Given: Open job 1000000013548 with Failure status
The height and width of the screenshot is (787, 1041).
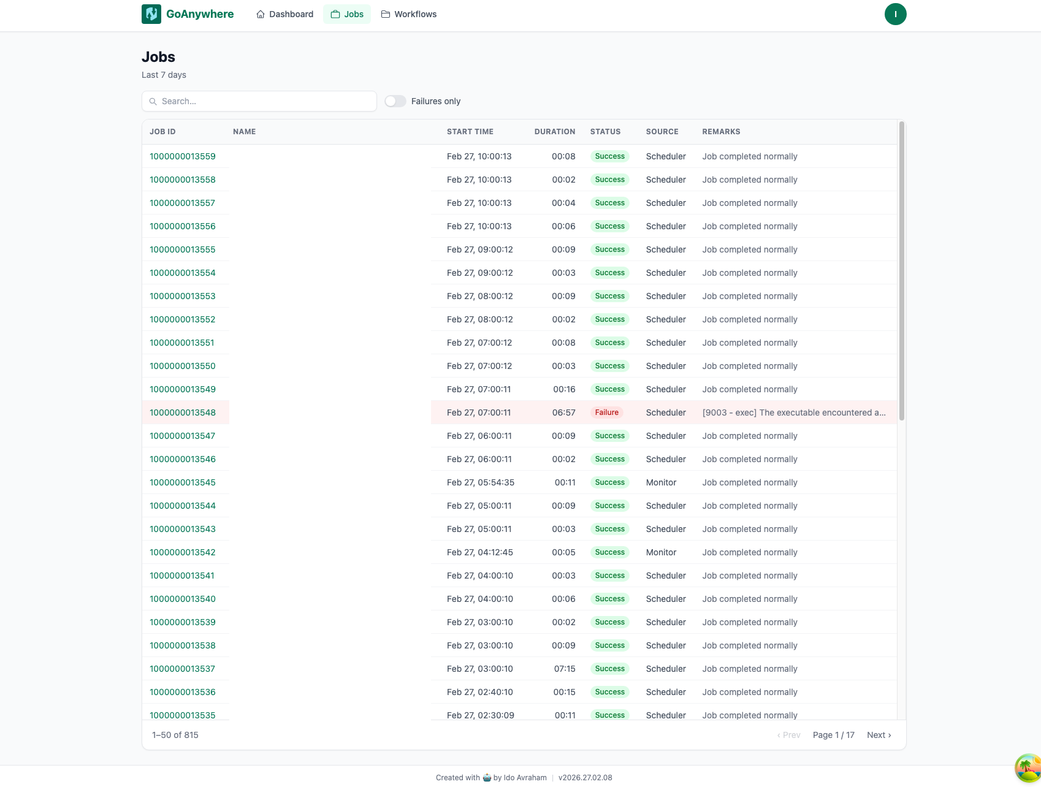Looking at the screenshot, I should 182,413.
